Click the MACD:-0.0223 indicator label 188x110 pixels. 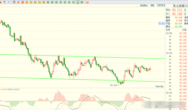click(x=13, y=89)
